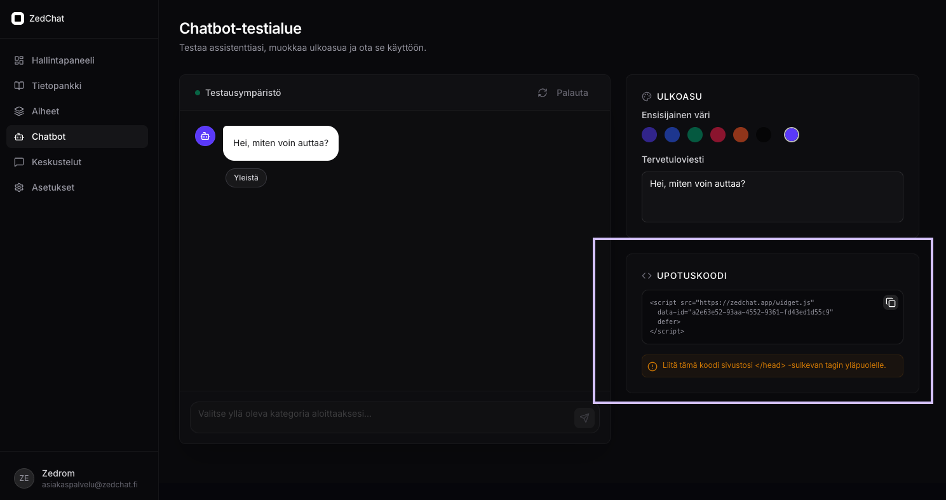Click the chatbot avatar beside the greeting
Viewport: 946px width, 500px height.
click(205, 136)
